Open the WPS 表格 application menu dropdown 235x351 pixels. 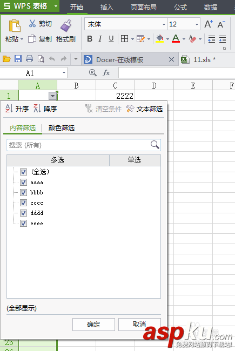tap(56, 6)
